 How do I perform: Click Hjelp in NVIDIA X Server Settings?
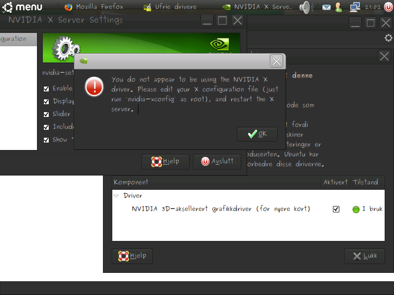(165, 162)
